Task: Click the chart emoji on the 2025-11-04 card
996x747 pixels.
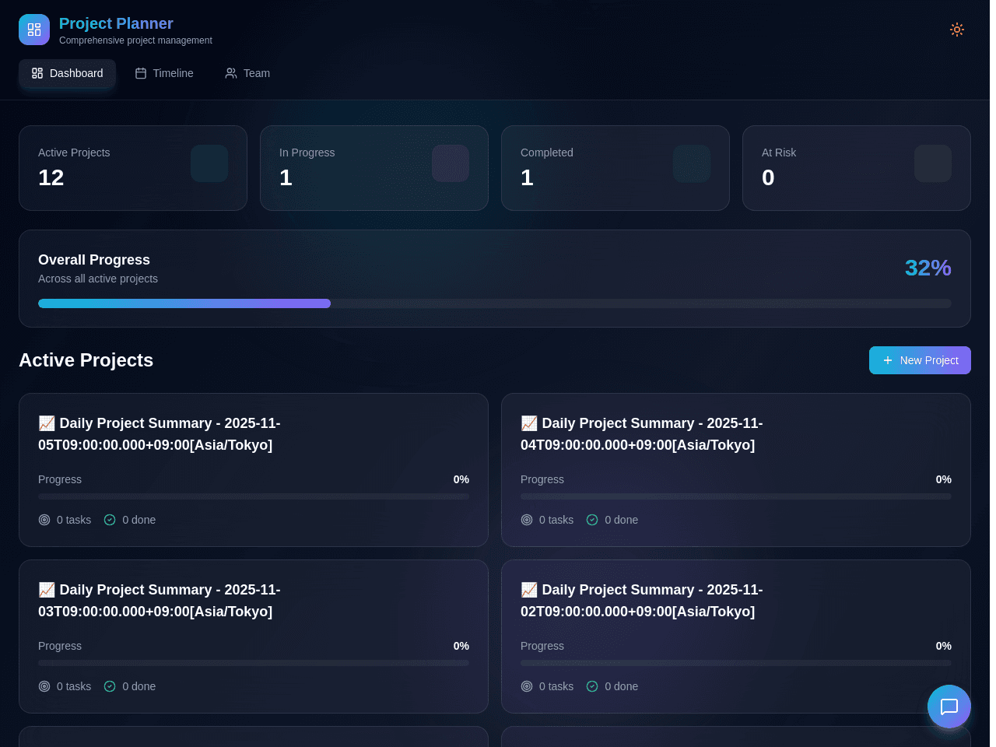Action: (529, 423)
